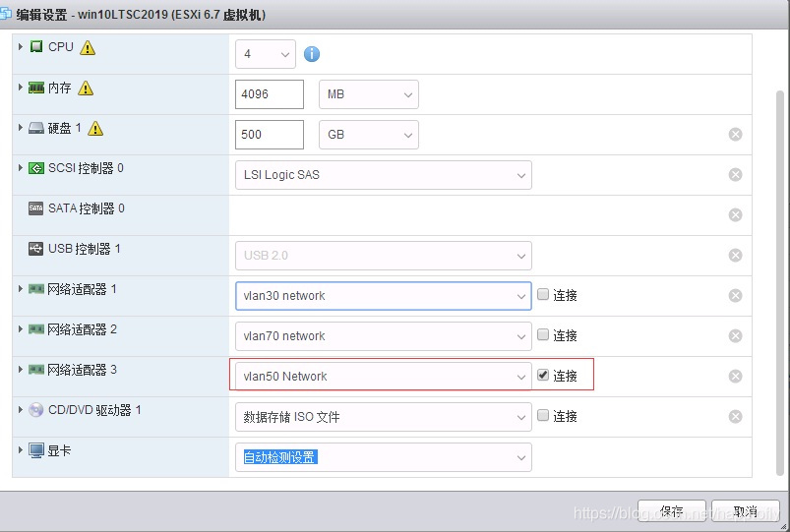Open the 自动检测设置 video card dropdown
Screen dimensions: 790x532
click(384, 457)
